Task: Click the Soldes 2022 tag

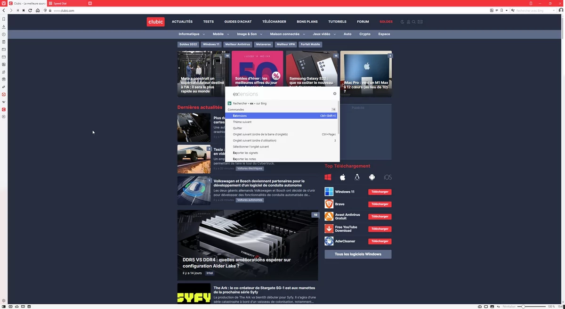Action: pyautogui.click(x=188, y=44)
